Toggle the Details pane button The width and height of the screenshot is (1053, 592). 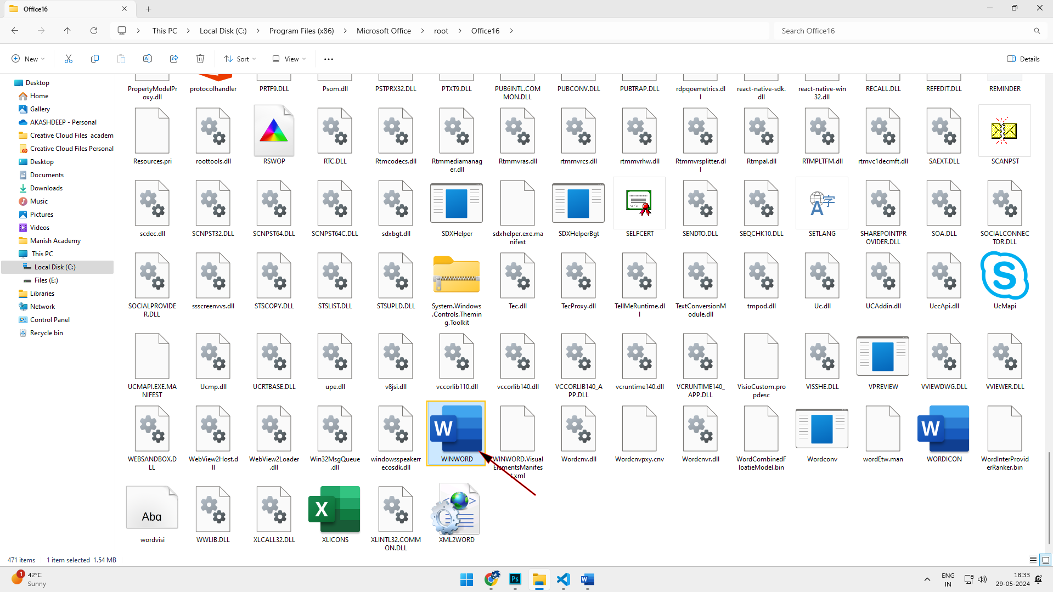1023,59
